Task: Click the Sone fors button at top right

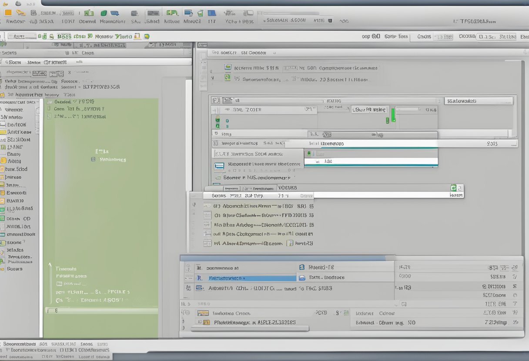Action: point(396,36)
